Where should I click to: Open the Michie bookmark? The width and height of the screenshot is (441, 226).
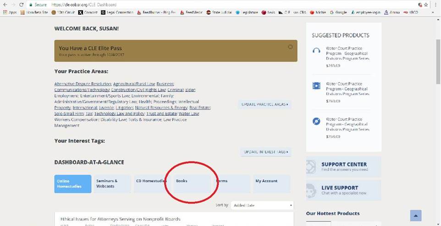pos(318,12)
